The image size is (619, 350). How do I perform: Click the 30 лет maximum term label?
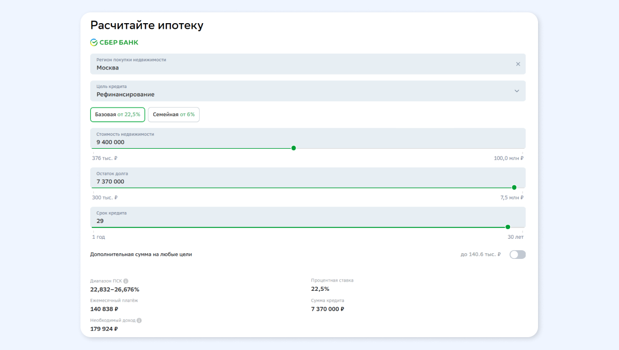(x=515, y=237)
